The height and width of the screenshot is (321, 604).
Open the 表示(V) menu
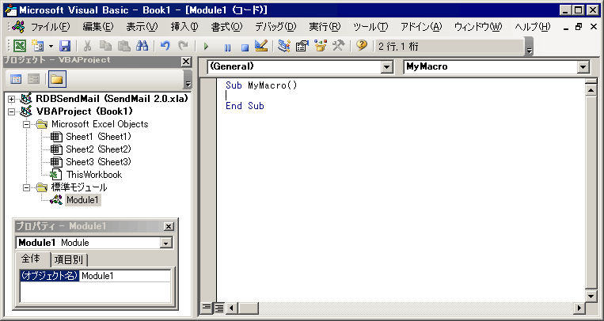142,27
